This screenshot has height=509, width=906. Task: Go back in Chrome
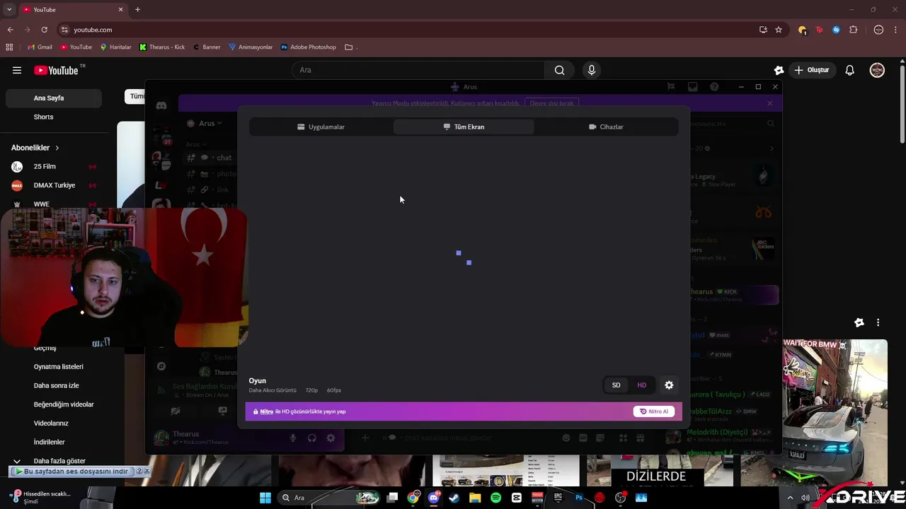[11, 30]
